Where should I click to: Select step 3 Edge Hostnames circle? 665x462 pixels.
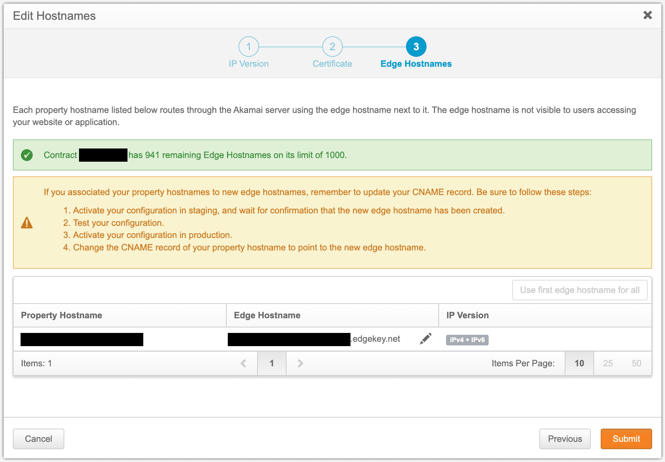click(x=416, y=47)
